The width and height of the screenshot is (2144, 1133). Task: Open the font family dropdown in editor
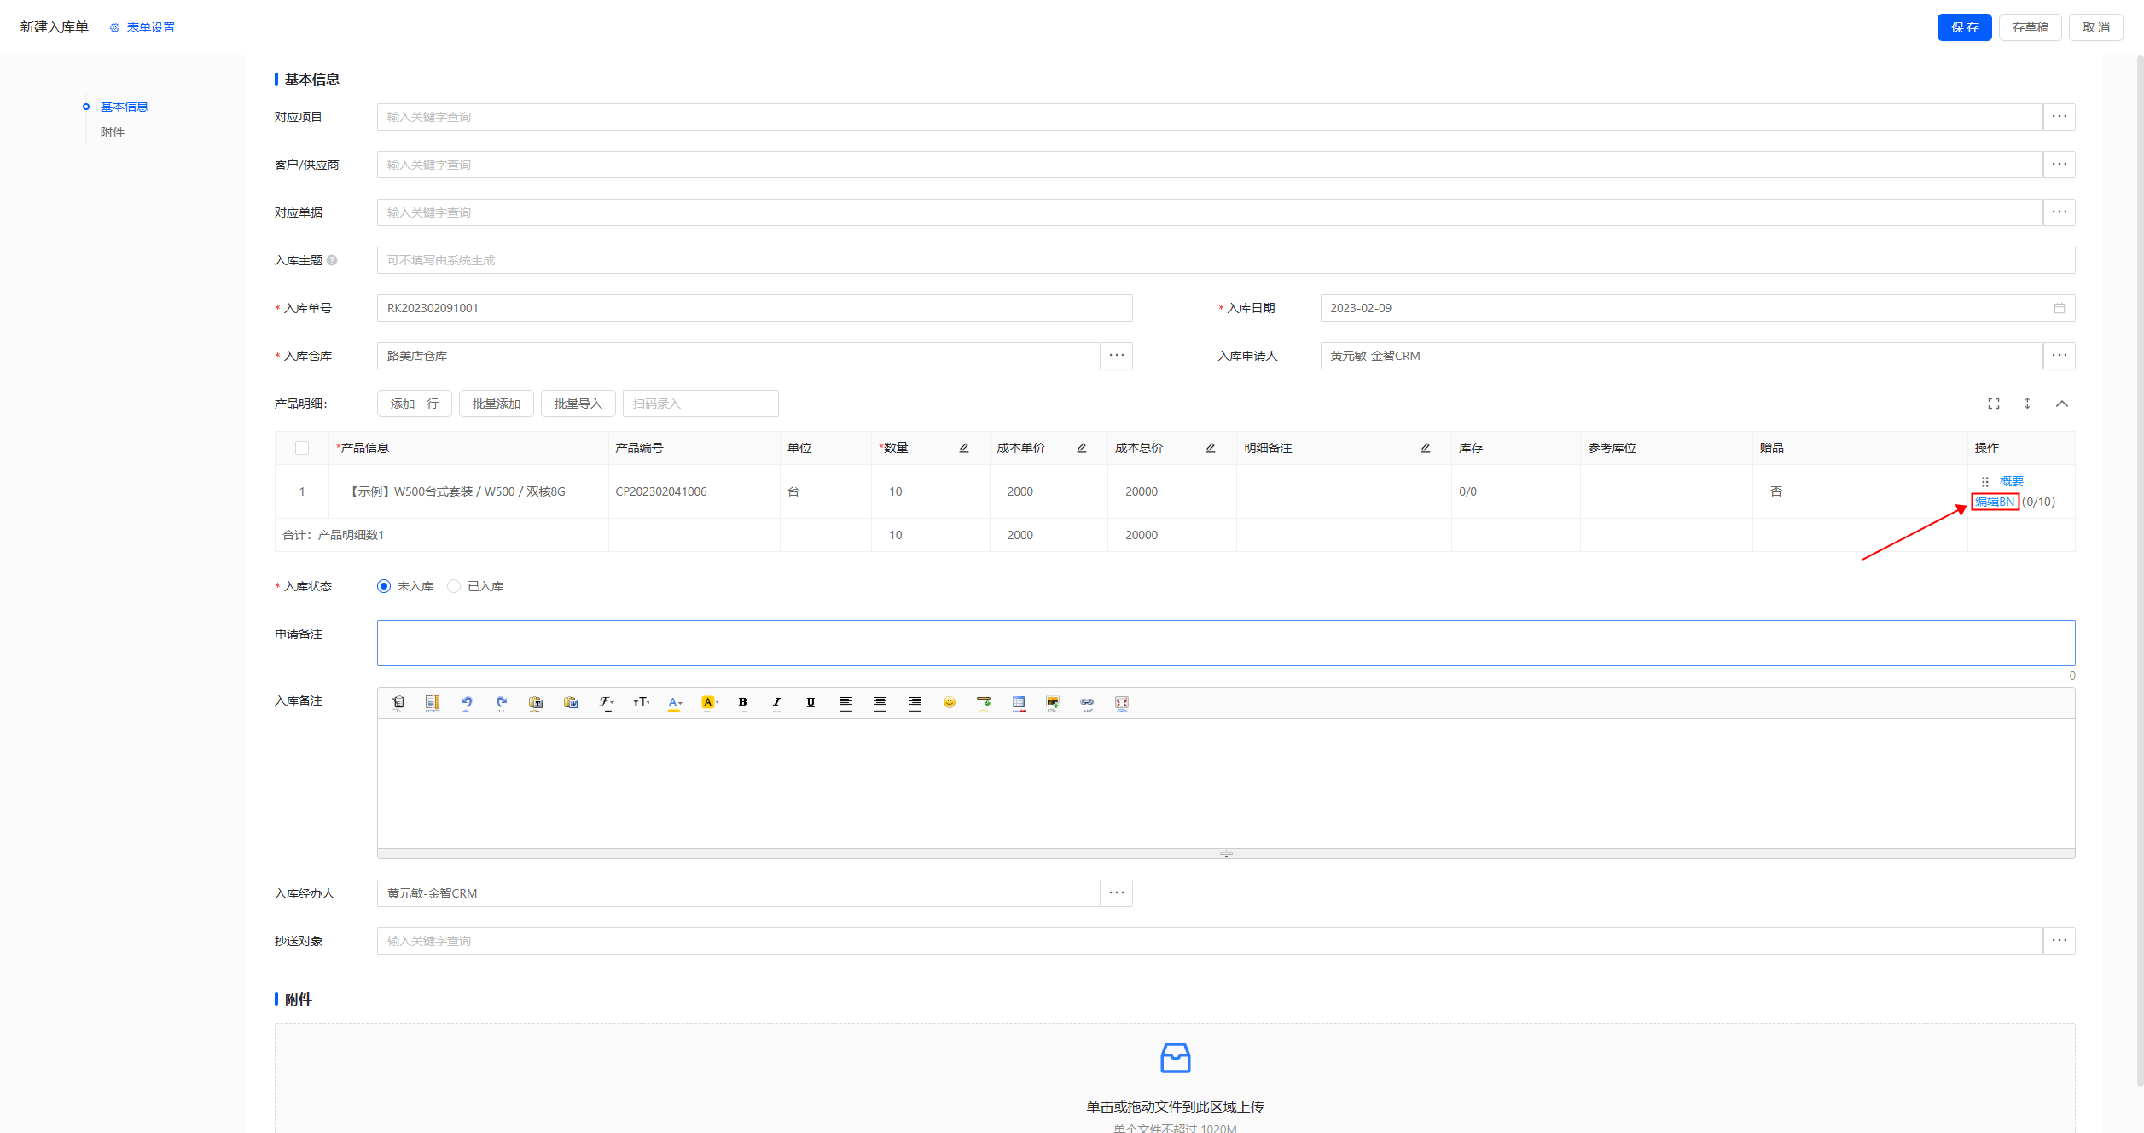point(606,703)
